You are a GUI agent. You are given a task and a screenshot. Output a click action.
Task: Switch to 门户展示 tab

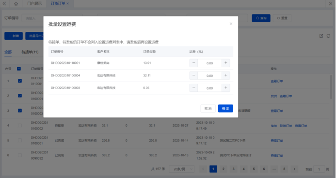(x=34, y=3)
